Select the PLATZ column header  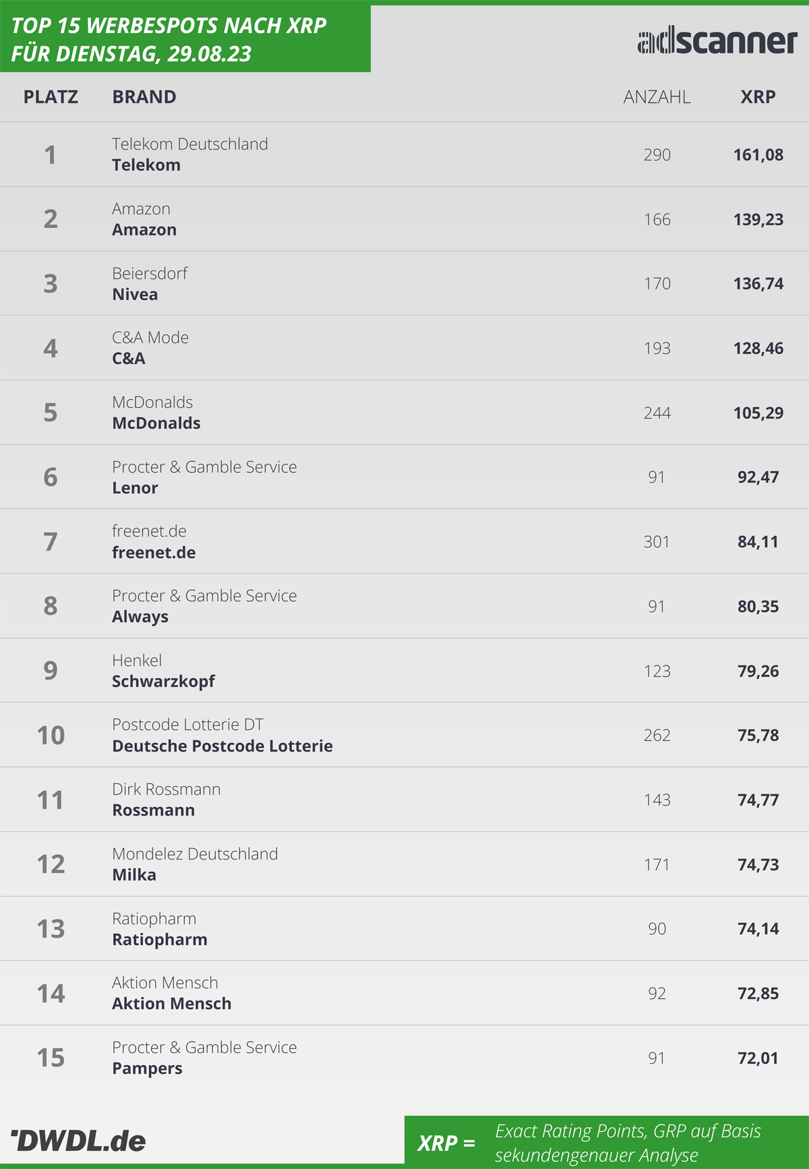51,97
